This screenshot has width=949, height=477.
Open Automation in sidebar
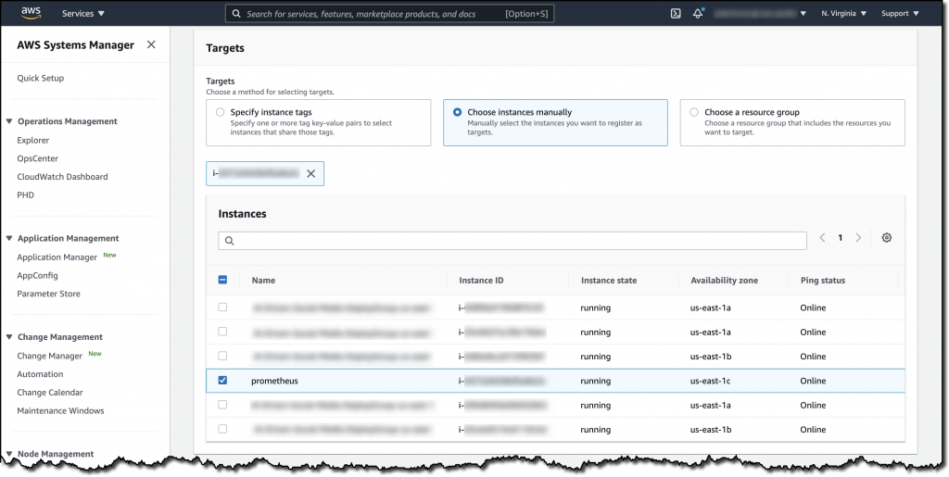[x=40, y=373]
